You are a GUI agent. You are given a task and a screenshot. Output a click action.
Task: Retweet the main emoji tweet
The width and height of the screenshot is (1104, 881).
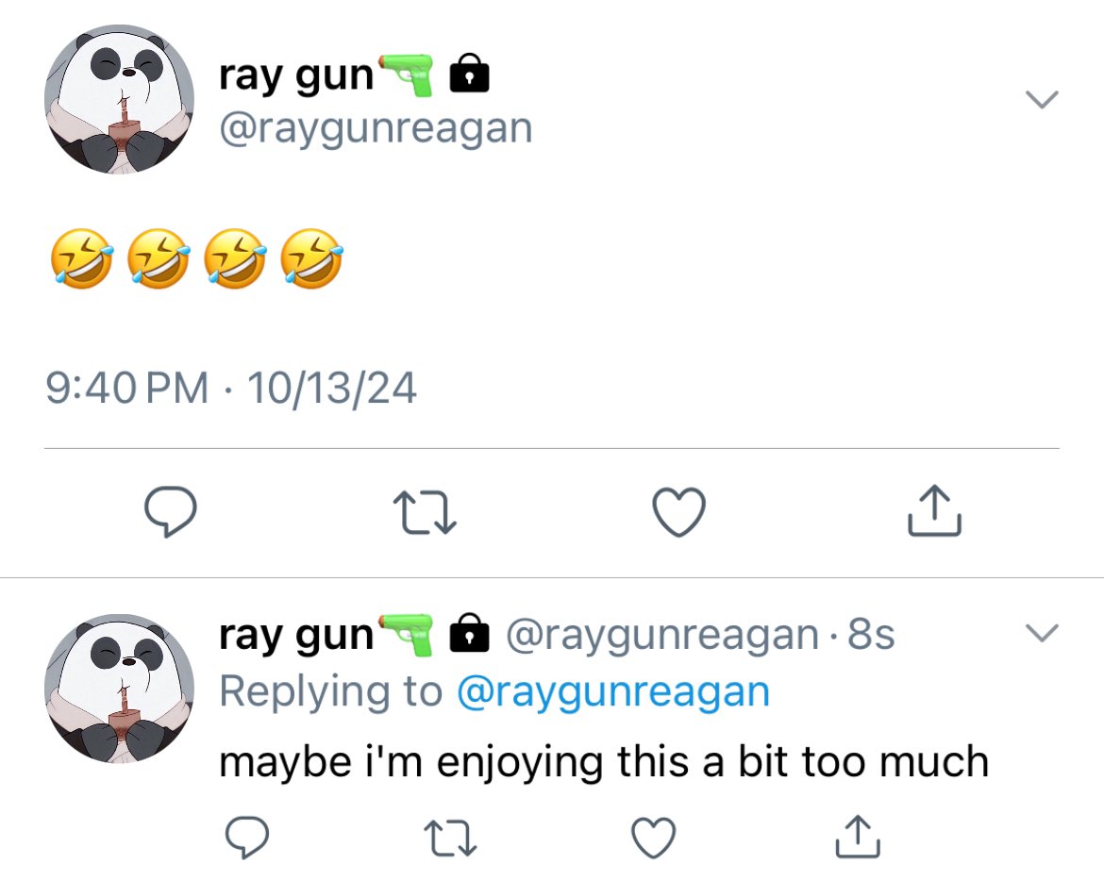425,512
